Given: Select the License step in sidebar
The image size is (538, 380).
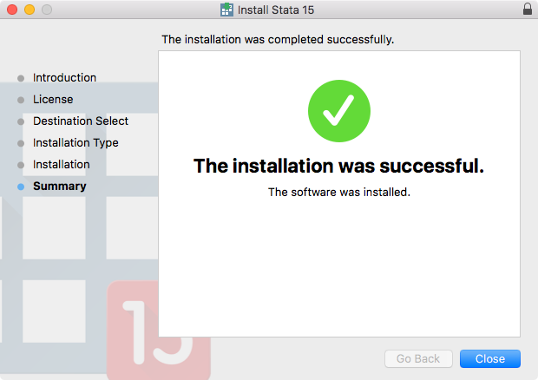Looking at the screenshot, I should [x=53, y=100].
